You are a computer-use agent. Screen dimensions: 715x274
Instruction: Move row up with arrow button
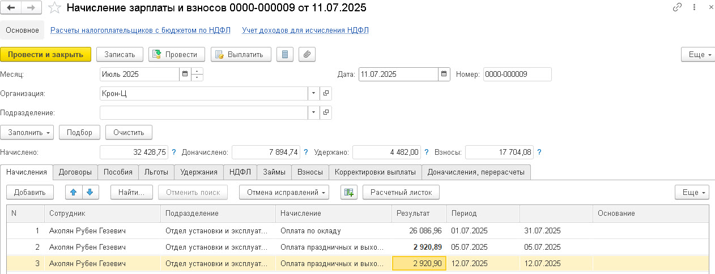(73, 192)
